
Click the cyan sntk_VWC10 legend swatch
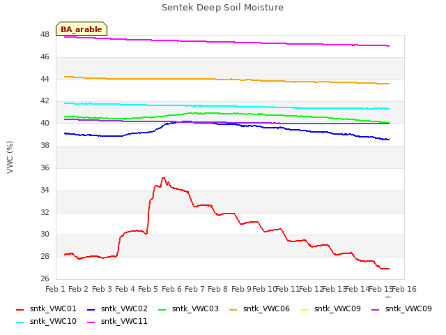click(20, 322)
